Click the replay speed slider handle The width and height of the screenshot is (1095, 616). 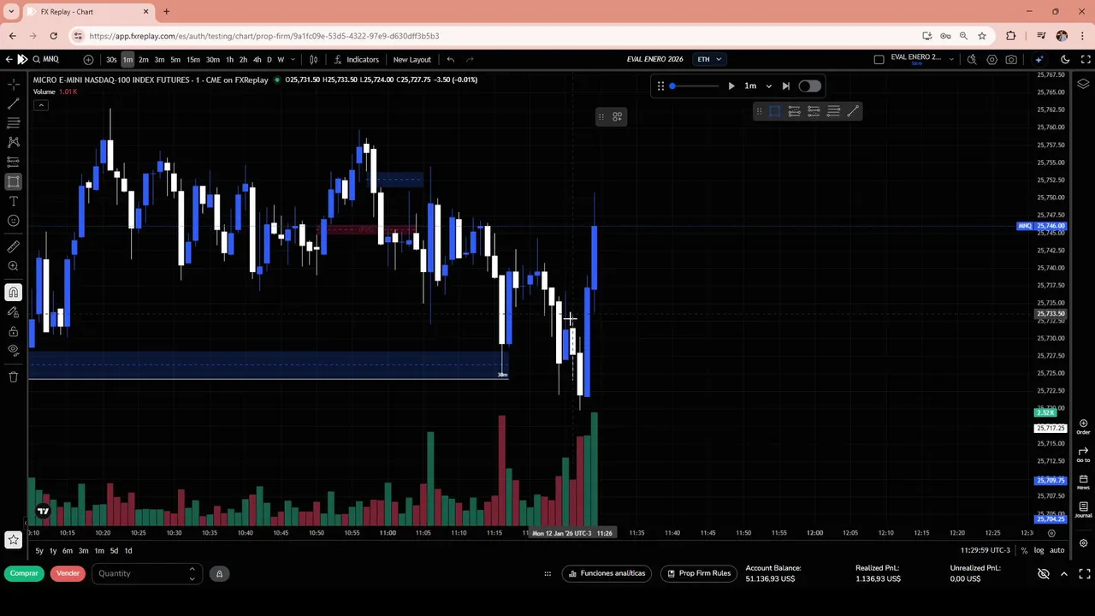pos(672,86)
